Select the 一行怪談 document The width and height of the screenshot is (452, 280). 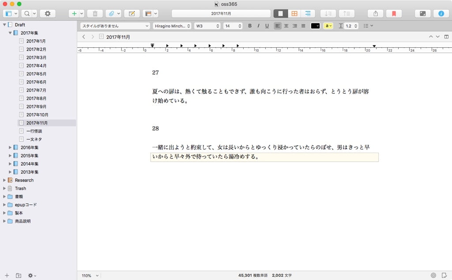click(34, 131)
